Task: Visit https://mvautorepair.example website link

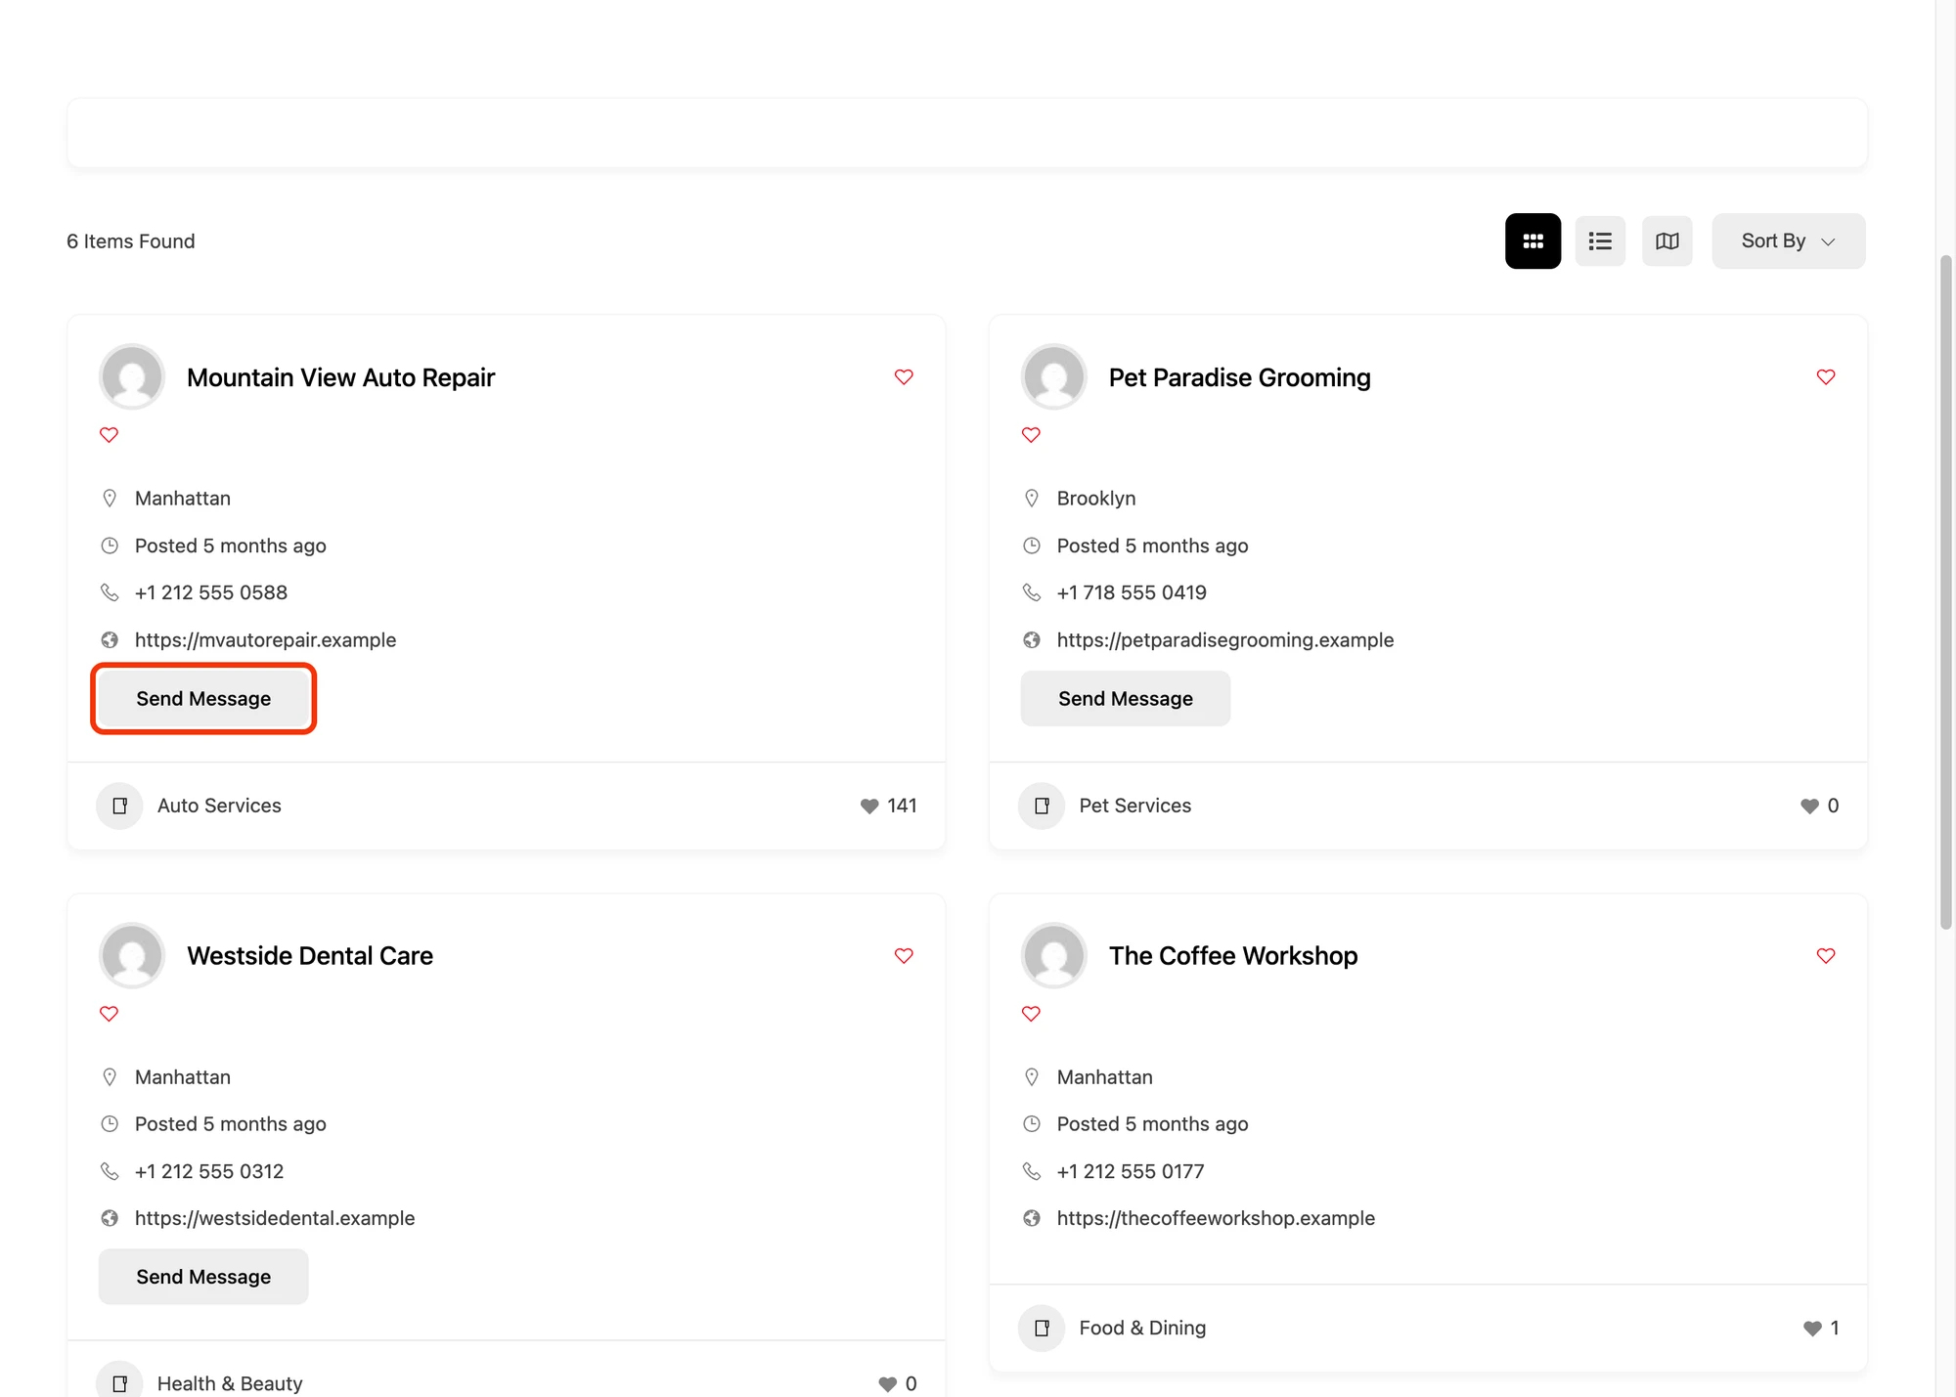Action: point(265,639)
